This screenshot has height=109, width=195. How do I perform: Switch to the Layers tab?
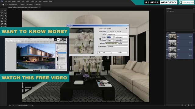168,32
